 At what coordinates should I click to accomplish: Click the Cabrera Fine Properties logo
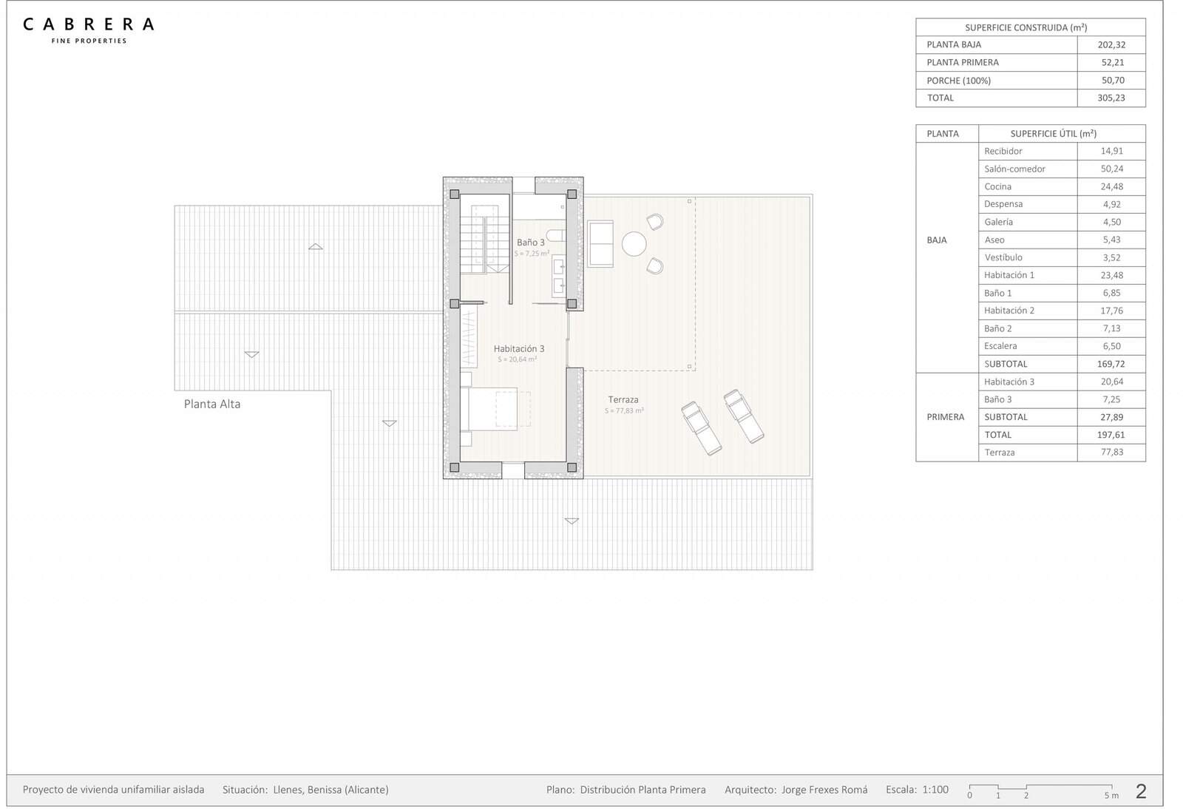(x=89, y=30)
